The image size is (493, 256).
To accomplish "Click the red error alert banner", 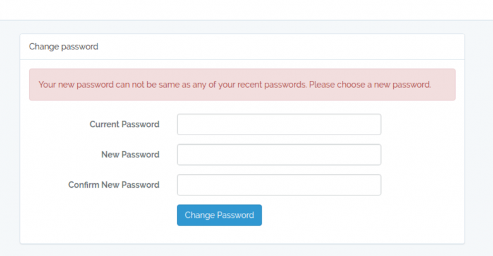I will click(242, 85).
